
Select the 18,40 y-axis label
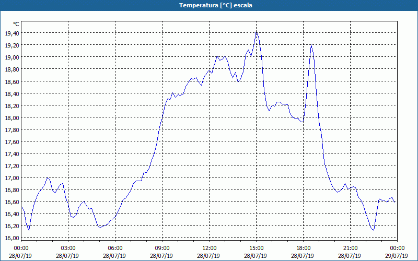11,93
